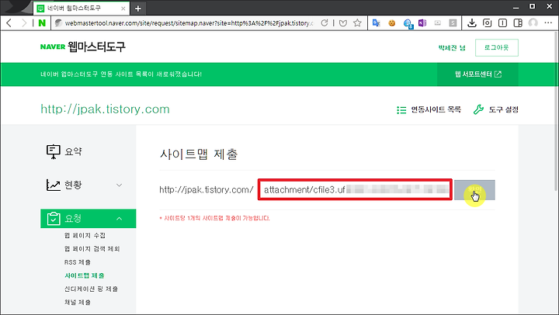Open 채널 제출 submenu
Screen dimensions: 559x315
pyautogui.click(x=78, y=302)
